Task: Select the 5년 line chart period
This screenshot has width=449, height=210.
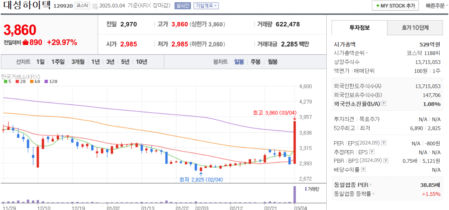Action: [125, 62]
